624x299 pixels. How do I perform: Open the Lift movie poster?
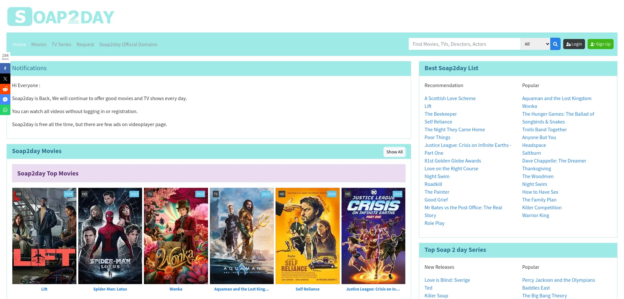point(44,236)
